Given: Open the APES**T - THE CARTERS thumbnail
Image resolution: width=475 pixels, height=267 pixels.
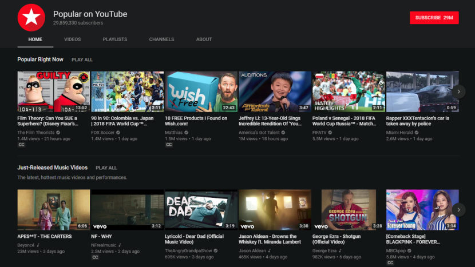Looking at the screenshot, I should click(53, 210).
